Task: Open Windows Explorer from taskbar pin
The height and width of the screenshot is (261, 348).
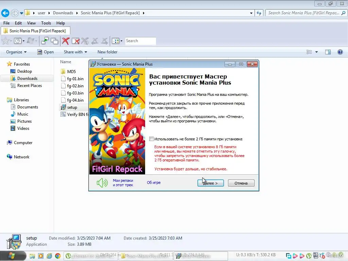Action: click(32, 256)
